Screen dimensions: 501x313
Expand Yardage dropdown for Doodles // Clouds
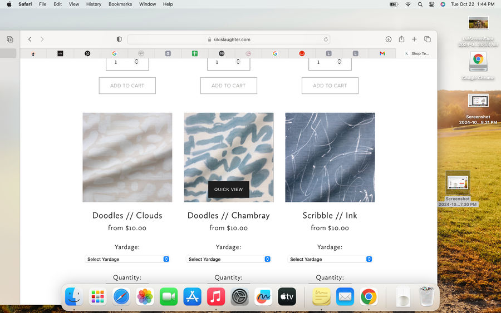pyautogui.click(x=127, y=259)
